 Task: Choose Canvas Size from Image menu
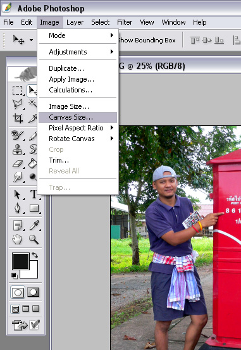point(78,117)
